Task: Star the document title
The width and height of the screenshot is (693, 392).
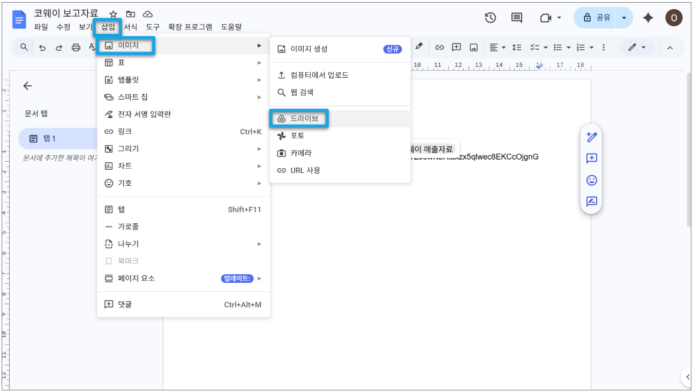Action: click(x=114, y=14)
